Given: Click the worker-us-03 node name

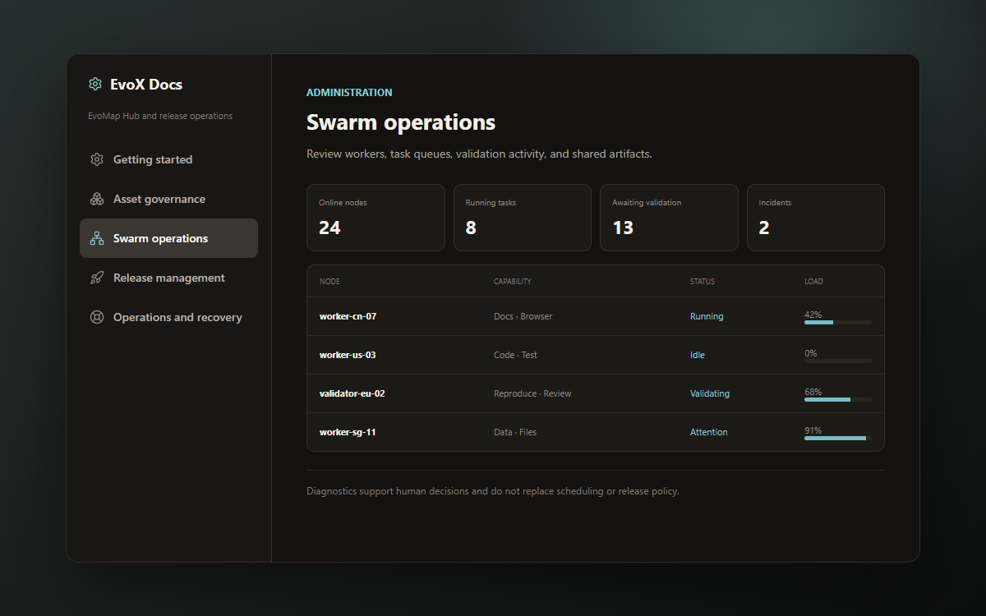Looking at the screenshot, I should pos(348,355).
